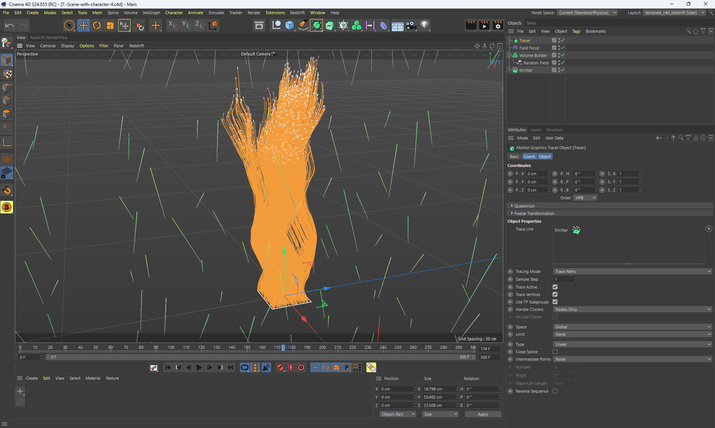This screenshot has height=428, width=715.
Task: Select the Rotate tool icon
Action: tap(97, 25)
